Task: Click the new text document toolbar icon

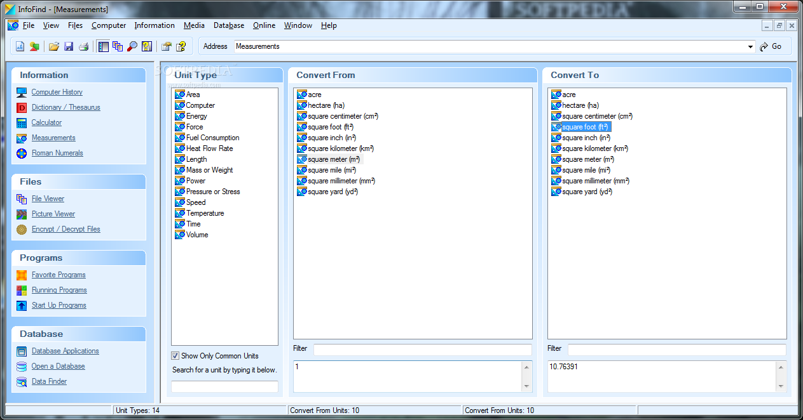Action: [20, 46]
